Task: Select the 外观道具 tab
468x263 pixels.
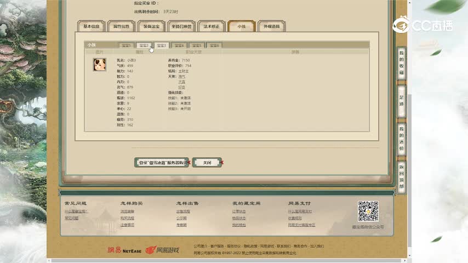Action: [271, 26]
